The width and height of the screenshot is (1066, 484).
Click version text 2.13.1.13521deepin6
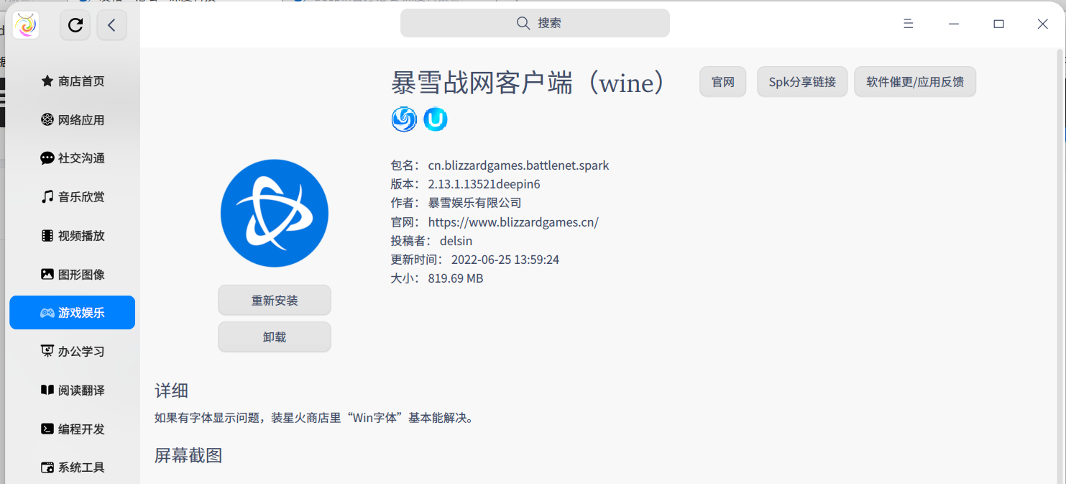click(484, 184)
